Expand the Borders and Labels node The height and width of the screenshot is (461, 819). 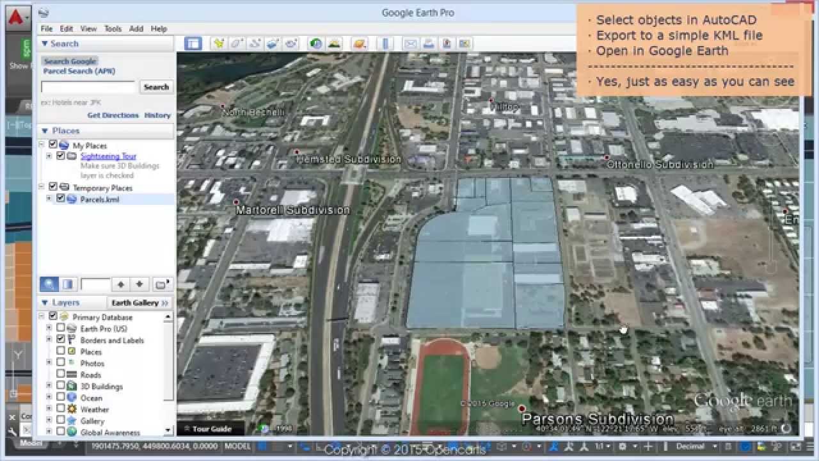click(x=49, y=339)
